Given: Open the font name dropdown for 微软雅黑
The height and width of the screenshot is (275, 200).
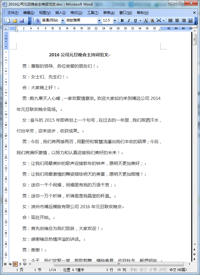Looking at the screenshot, I should [x=99, y=21].
